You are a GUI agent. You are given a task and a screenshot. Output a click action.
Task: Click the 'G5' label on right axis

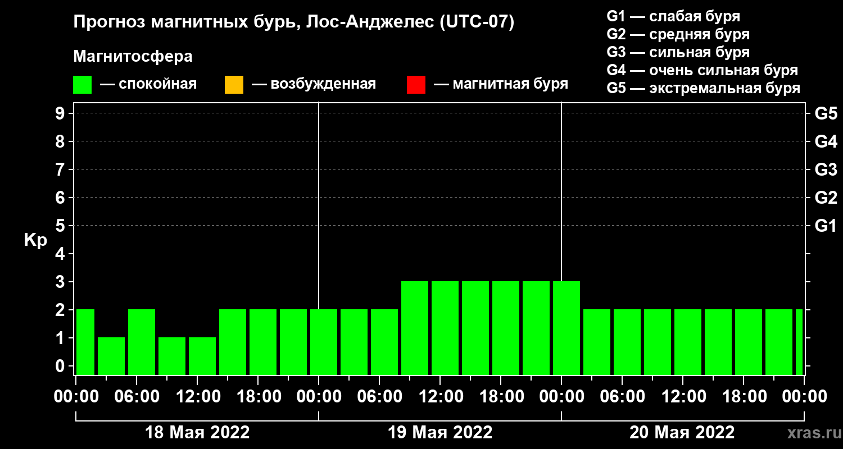[826, 113]
